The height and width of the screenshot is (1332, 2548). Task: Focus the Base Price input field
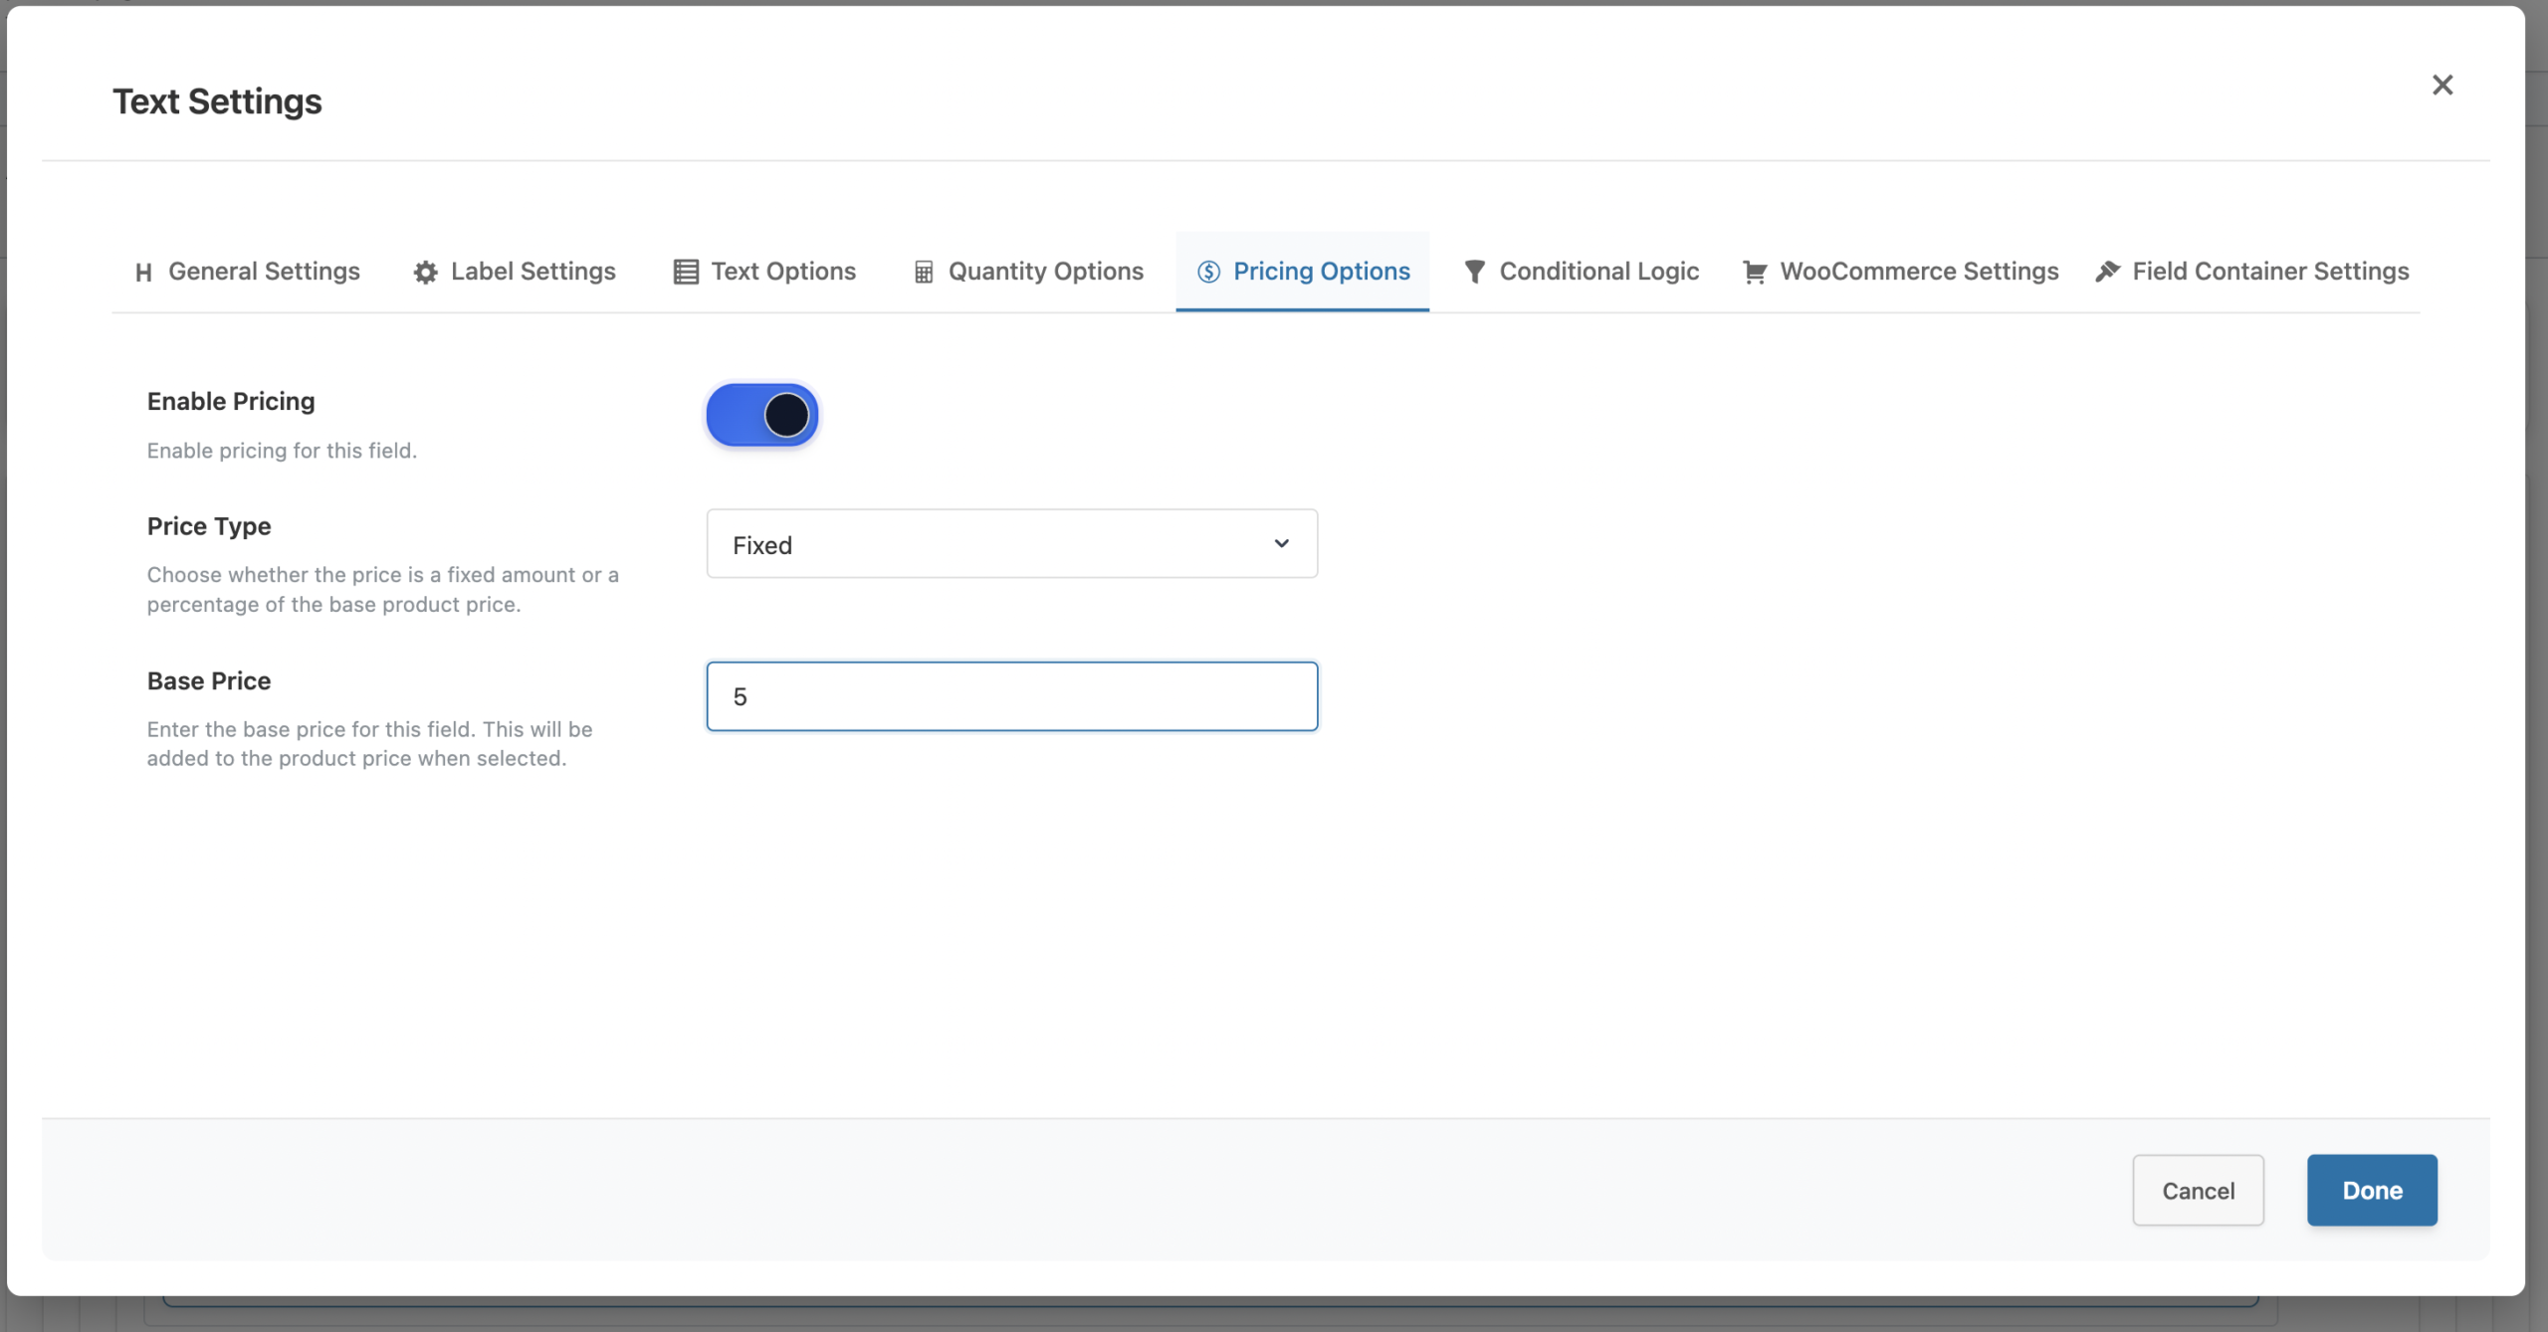tap(1011, 697)
